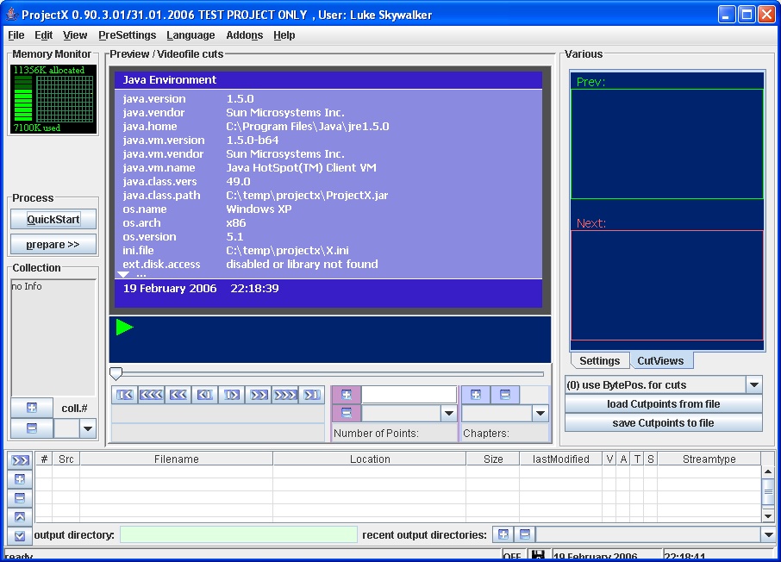Click the cut point input field
Viewport: 781px width, 562px height.
[409, 395]
